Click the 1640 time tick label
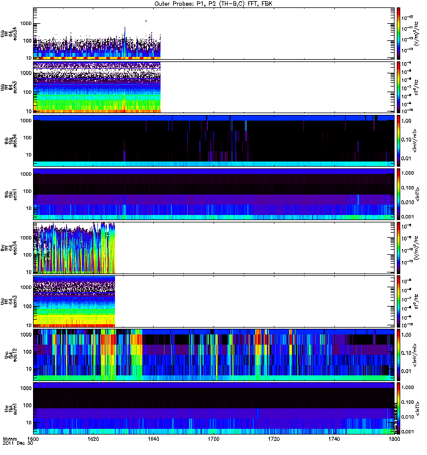Screen dimensions: 427x455 click(x=154, y=439)
